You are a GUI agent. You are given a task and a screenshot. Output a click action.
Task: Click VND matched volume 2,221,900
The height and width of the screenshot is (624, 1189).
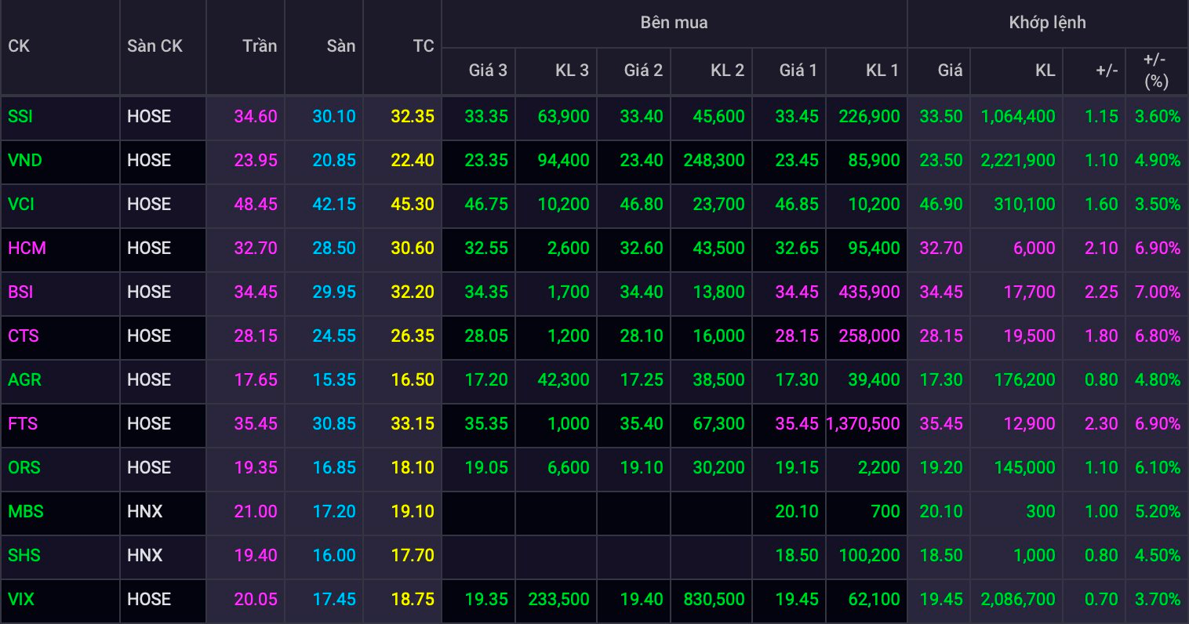click(x=1018, y=161)
